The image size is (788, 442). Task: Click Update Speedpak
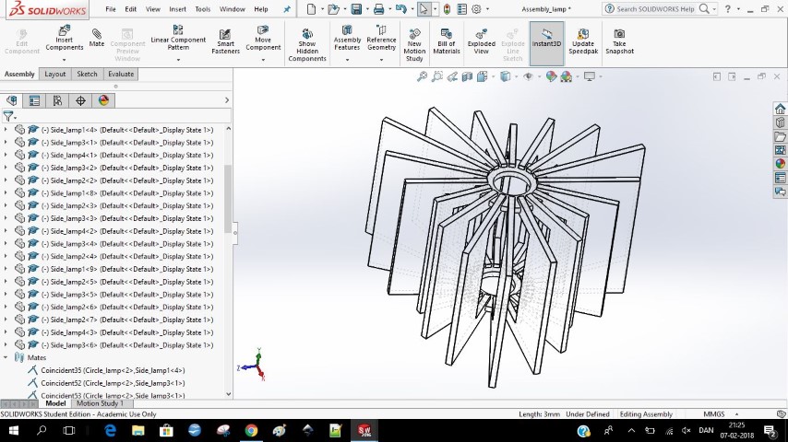point(583,41)
